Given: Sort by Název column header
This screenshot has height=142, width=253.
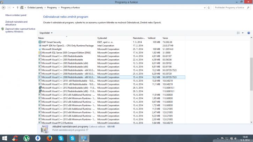Looking at the screenshot, I should [67, 38].
